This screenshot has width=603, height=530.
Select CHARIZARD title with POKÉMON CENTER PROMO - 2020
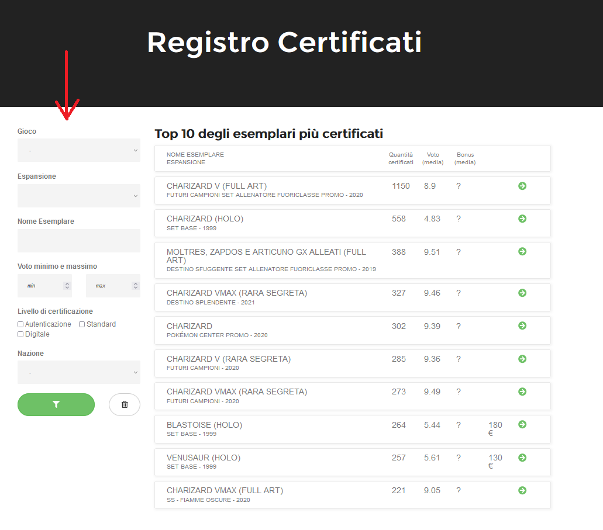pyautogui.click(x=189, y=326)
